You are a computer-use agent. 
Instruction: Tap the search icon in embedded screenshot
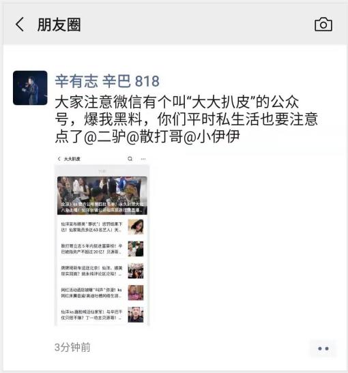[x=130, y=159]
